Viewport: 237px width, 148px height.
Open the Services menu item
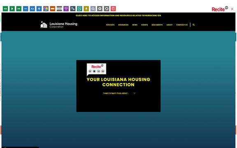[x=110, y=25]
